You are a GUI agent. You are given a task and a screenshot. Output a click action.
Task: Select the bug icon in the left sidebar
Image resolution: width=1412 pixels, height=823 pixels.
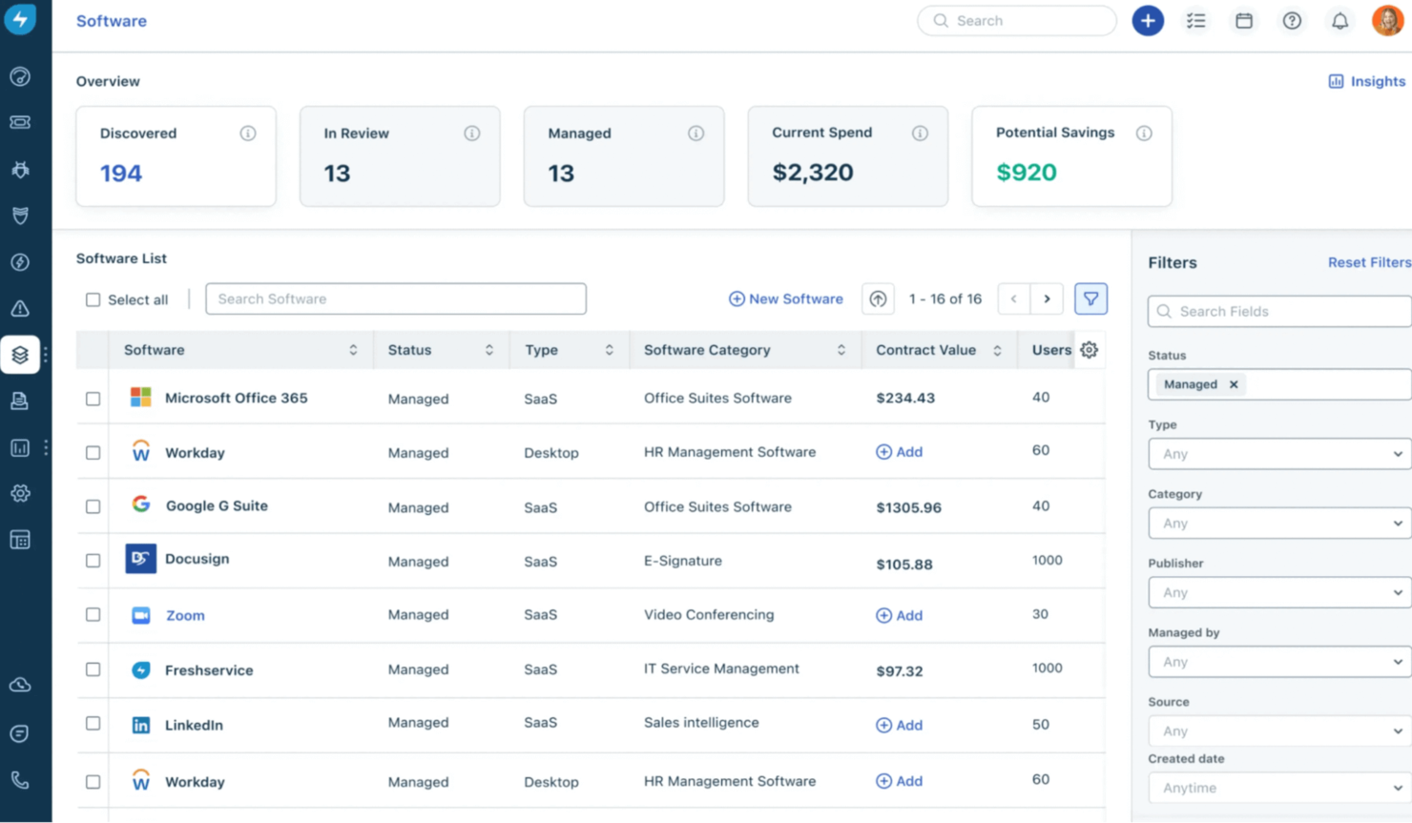click(x=20, y=169)
